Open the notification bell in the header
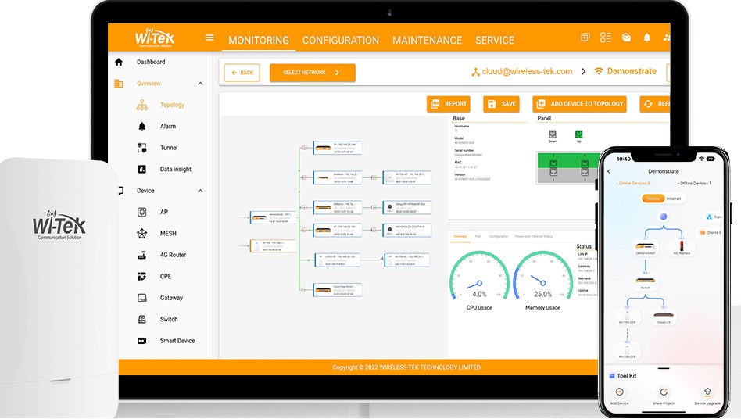 pyautogui.click(x=647, y=38)
